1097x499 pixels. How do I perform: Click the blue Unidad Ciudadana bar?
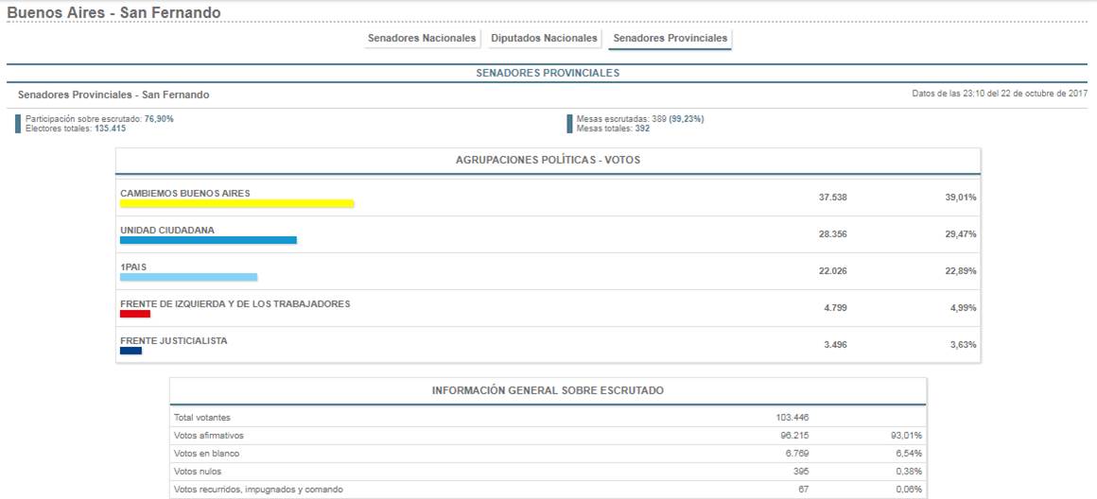point(208,240)
